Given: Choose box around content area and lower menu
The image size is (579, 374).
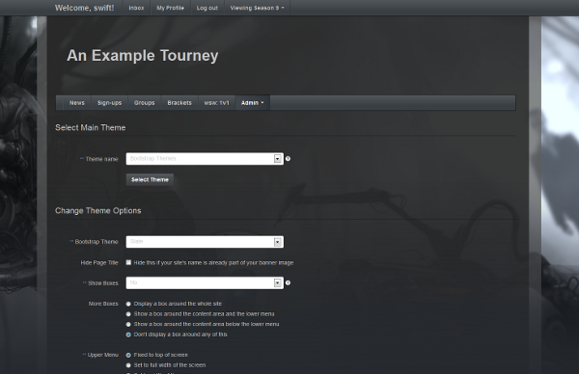Looking at the screenshot, I should click(x=128, y=314).
